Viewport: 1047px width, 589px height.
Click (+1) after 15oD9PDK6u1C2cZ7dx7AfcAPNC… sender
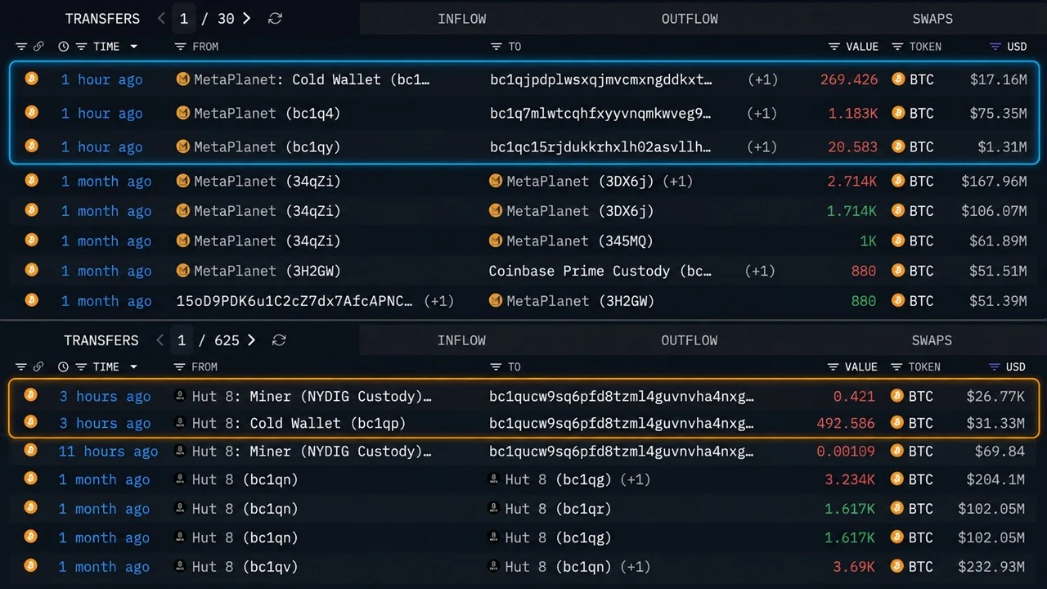438,301
